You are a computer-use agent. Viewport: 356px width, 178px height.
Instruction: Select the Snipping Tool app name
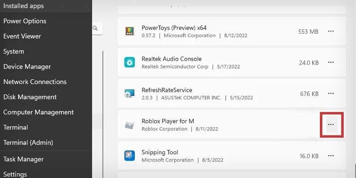pyautogui.click(x=160, y=152)
